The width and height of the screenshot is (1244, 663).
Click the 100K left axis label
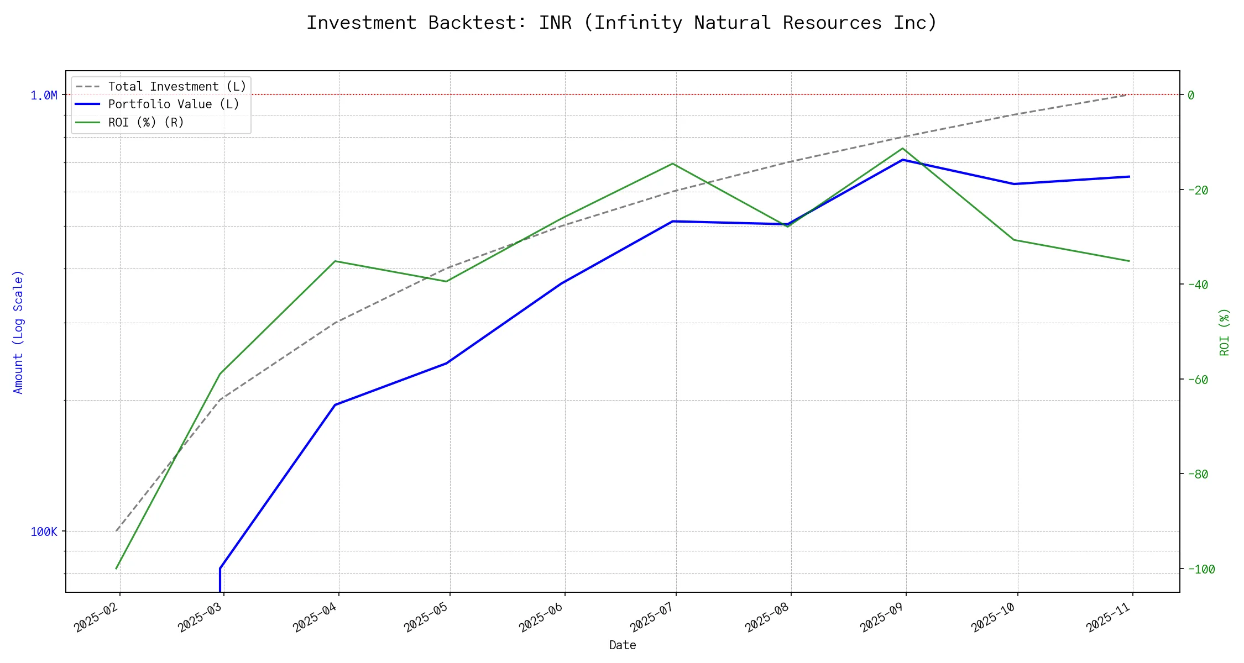point(44,532)
